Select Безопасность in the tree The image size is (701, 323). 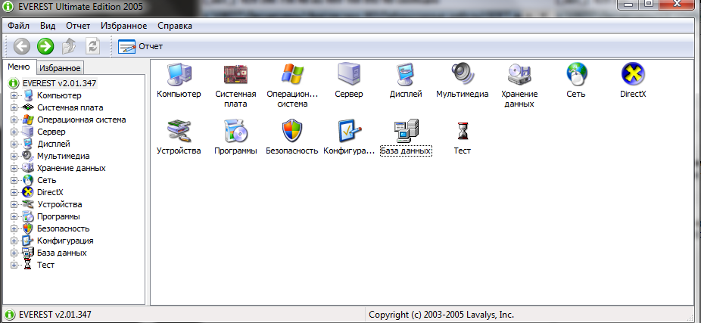tap(64, 228)
